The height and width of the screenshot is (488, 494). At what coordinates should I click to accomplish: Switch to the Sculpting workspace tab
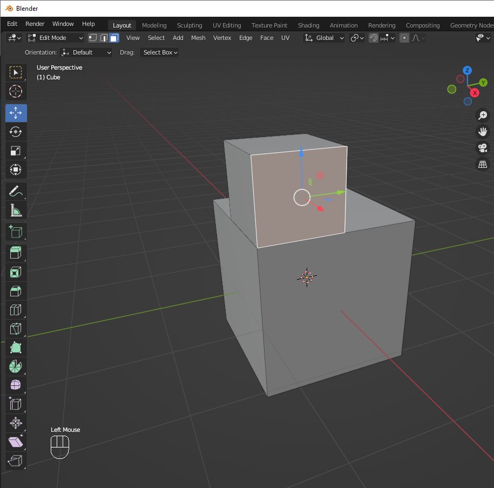[x=190, y=25]
